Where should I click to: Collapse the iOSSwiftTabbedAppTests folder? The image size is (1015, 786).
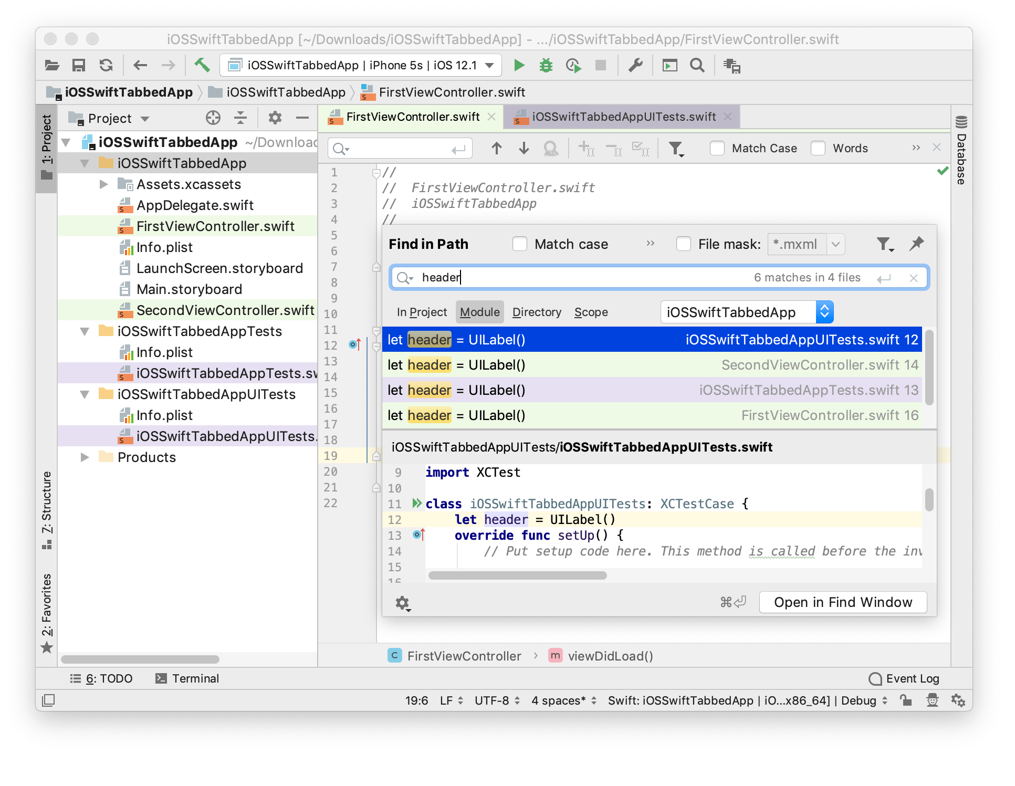[x=85, y=331]
